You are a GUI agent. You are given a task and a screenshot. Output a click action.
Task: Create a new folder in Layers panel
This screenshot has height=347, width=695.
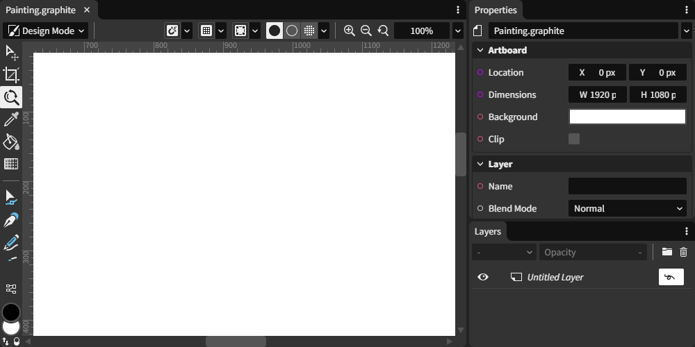pos(667,252)
